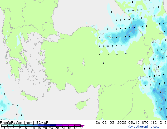Click the island of Cyprus on map
167x129 pixels.
coord(82,104)
